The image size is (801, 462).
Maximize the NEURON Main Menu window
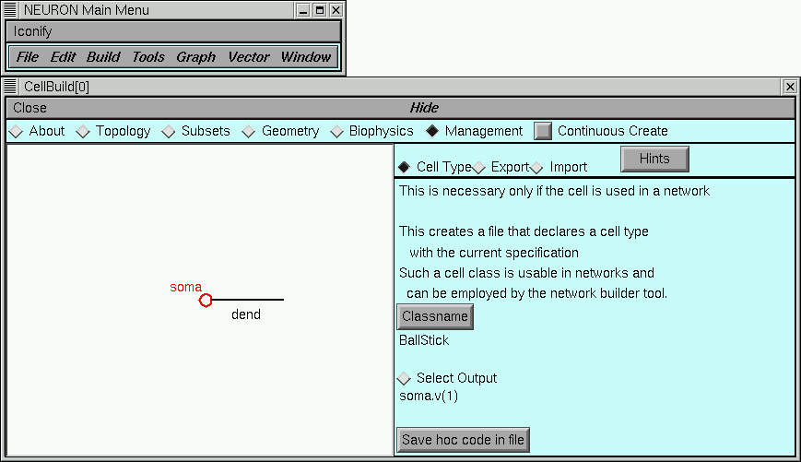(x=320, y=10)
